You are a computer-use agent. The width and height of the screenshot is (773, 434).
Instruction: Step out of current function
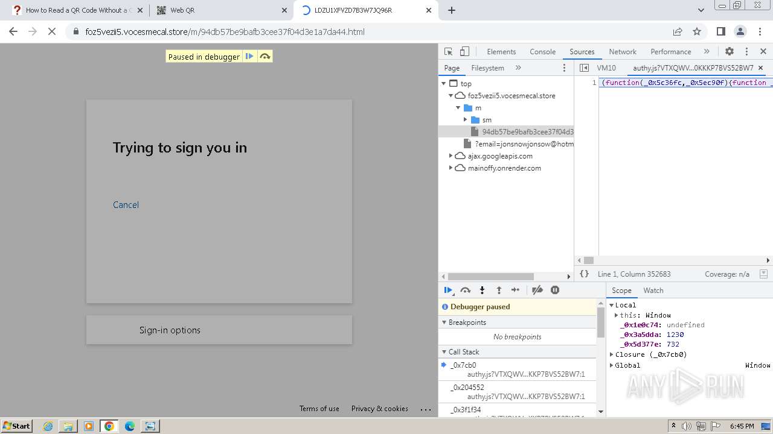499,290
